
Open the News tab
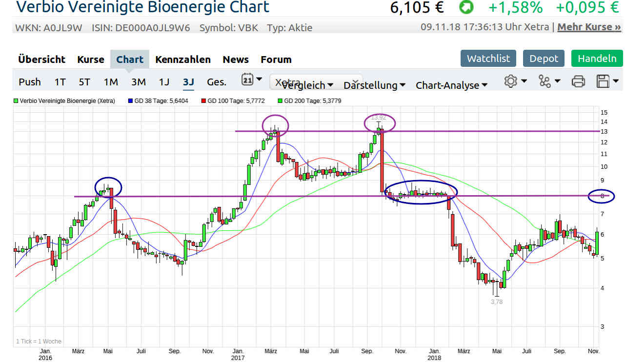(x=236, y=60)
